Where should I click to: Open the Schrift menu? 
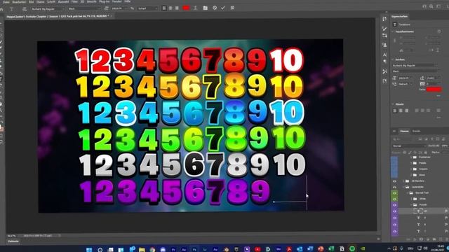pyautogui.click(x=51, y=1)
